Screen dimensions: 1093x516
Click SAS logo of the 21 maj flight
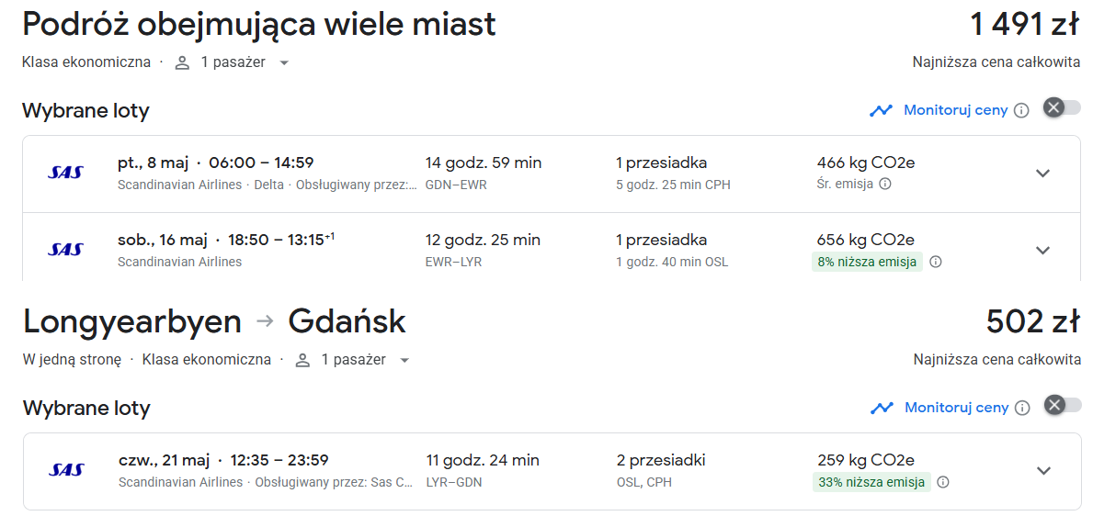(x=66, y=470)
